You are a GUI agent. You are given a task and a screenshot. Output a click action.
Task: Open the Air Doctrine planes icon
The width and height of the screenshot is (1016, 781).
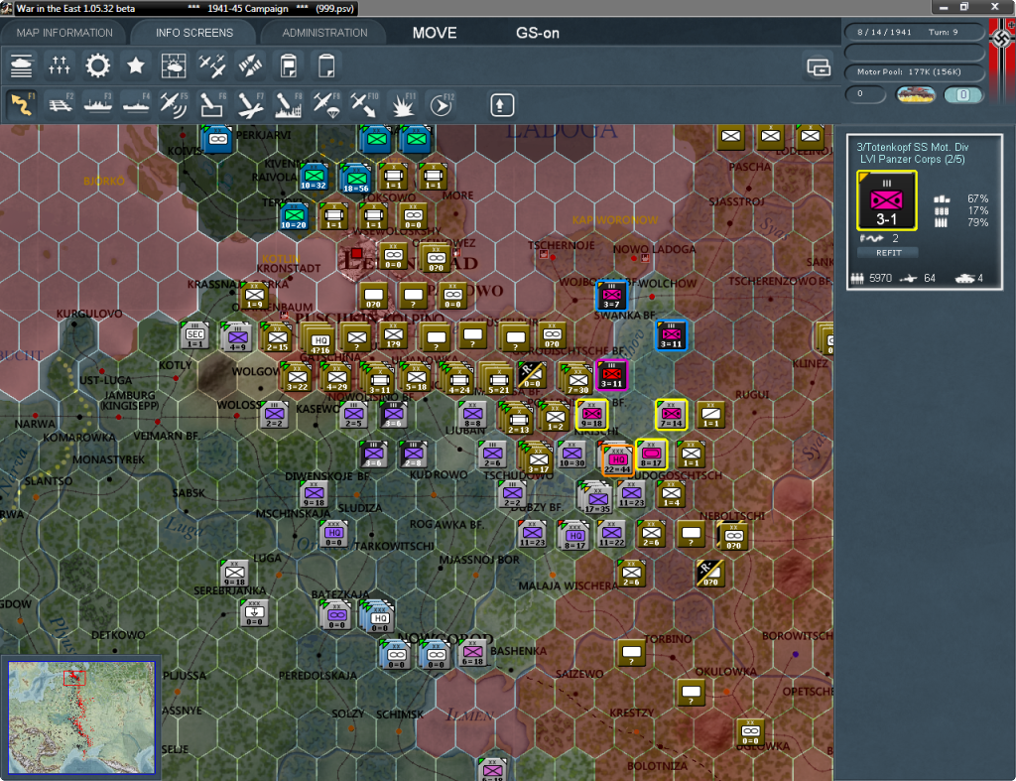(212, 65)
